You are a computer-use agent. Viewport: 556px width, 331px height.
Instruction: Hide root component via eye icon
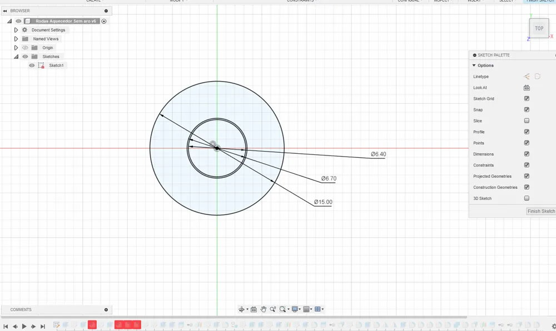(18, 21)
